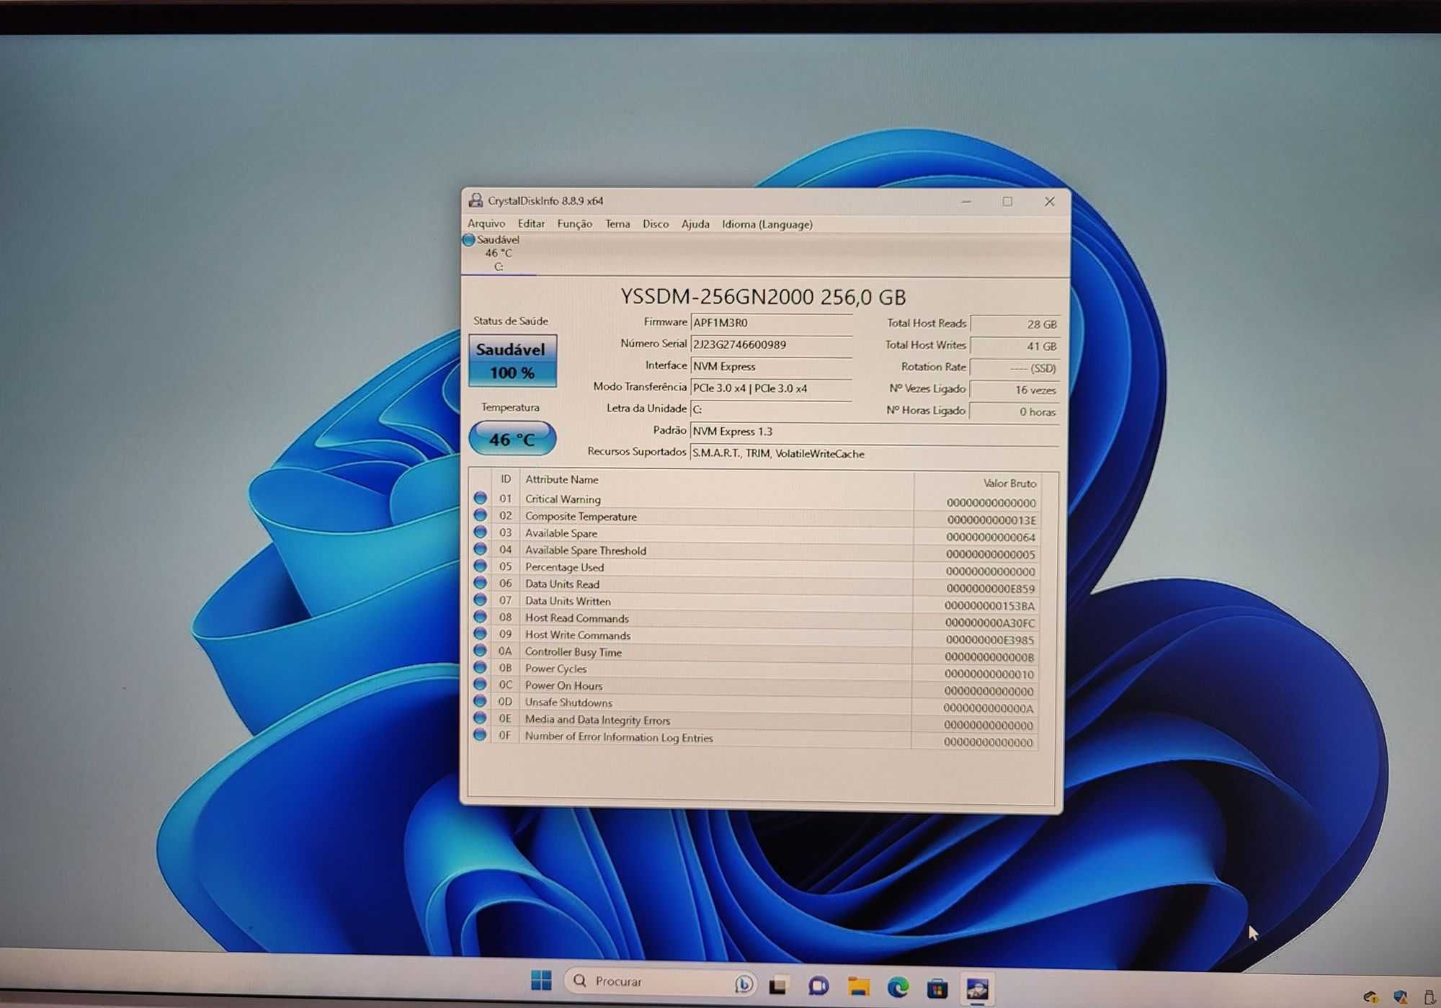Click the status dot for Number of Error Information Log Entries
Image resolution: width=1441 pixels, height=1008 pixels.
coord(480,735)
